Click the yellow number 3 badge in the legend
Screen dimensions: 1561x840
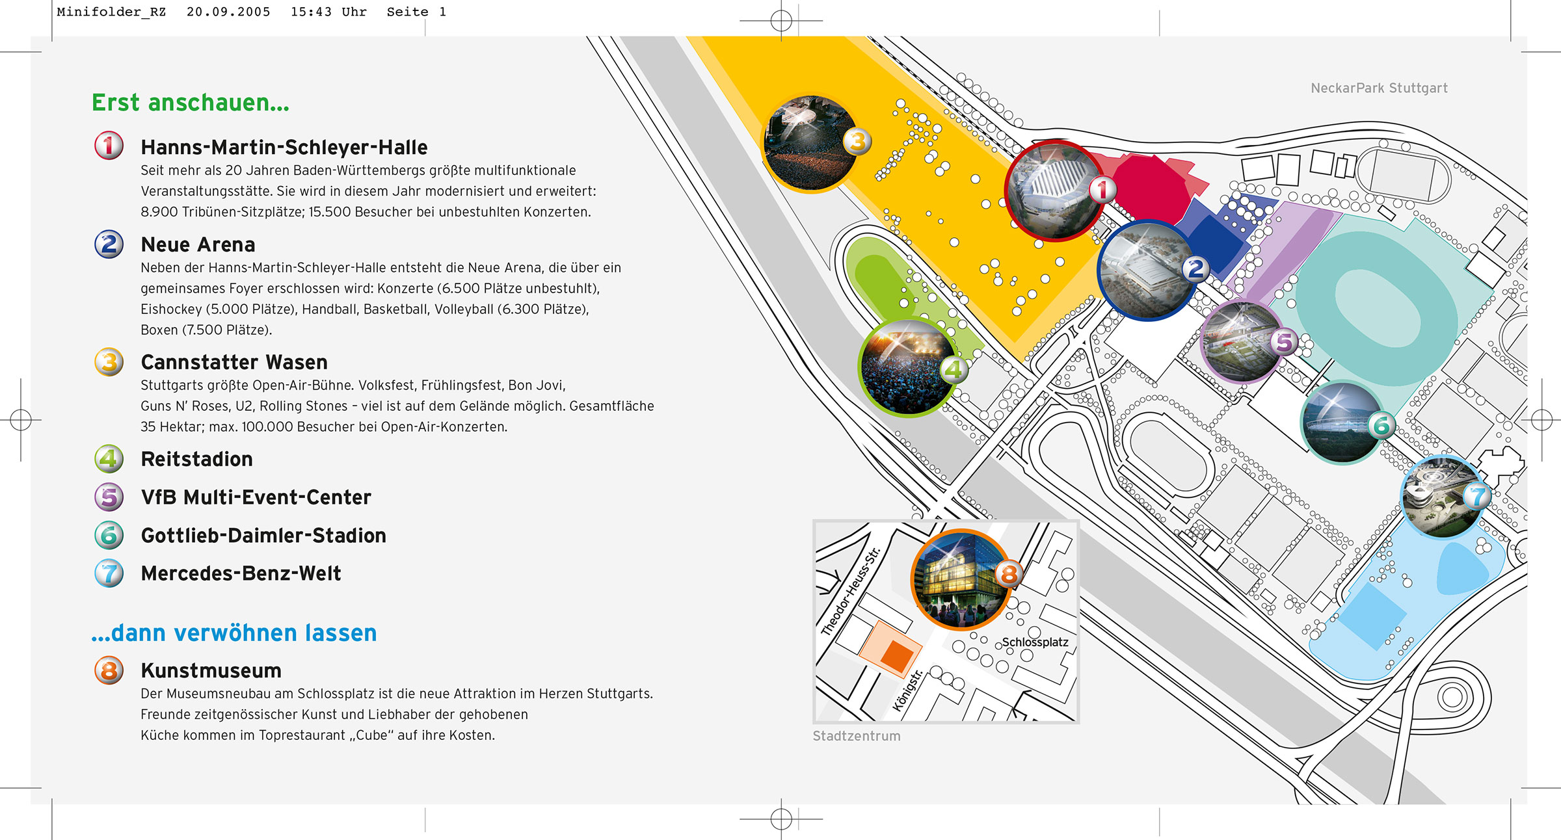(x=109, y=361)
